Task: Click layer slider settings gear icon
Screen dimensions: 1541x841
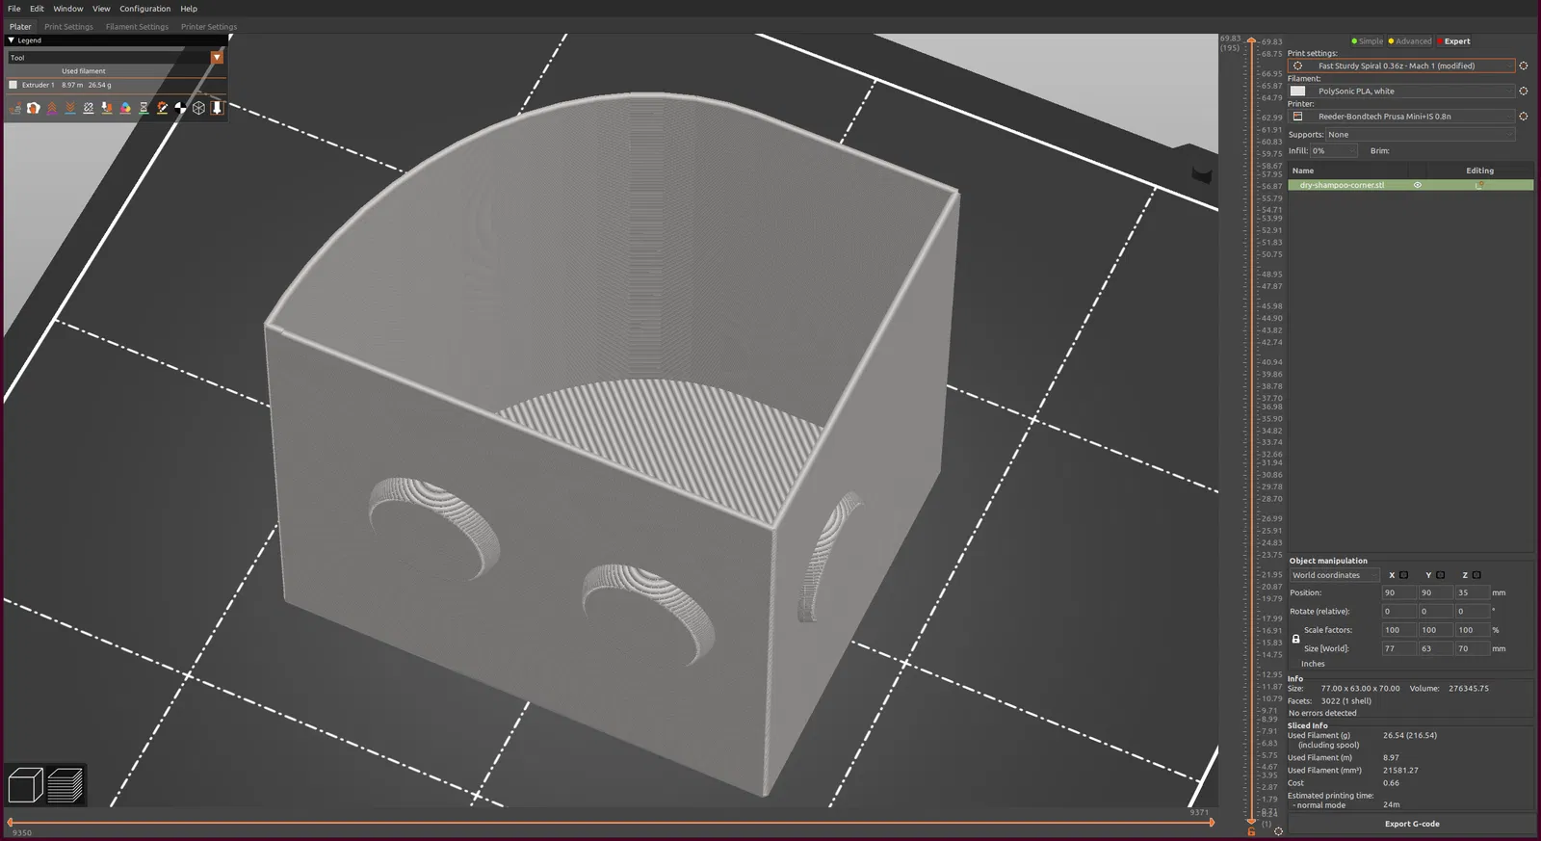Action: click(1278, 830)
